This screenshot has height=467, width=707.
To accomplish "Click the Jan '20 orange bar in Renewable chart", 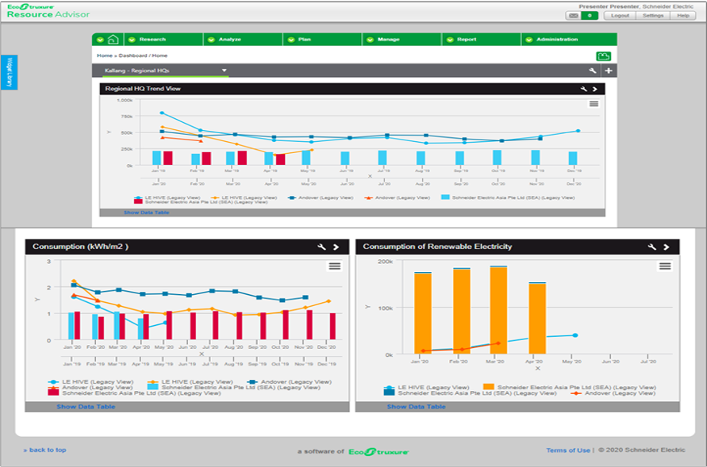I will pyautogui.click(x=423, y=313).
